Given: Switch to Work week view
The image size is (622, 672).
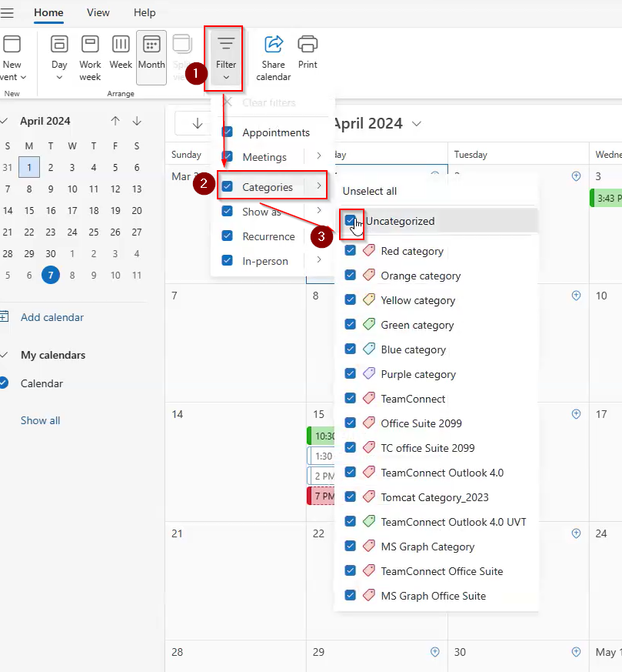Looking at the screenshot, I should point(90,59).
